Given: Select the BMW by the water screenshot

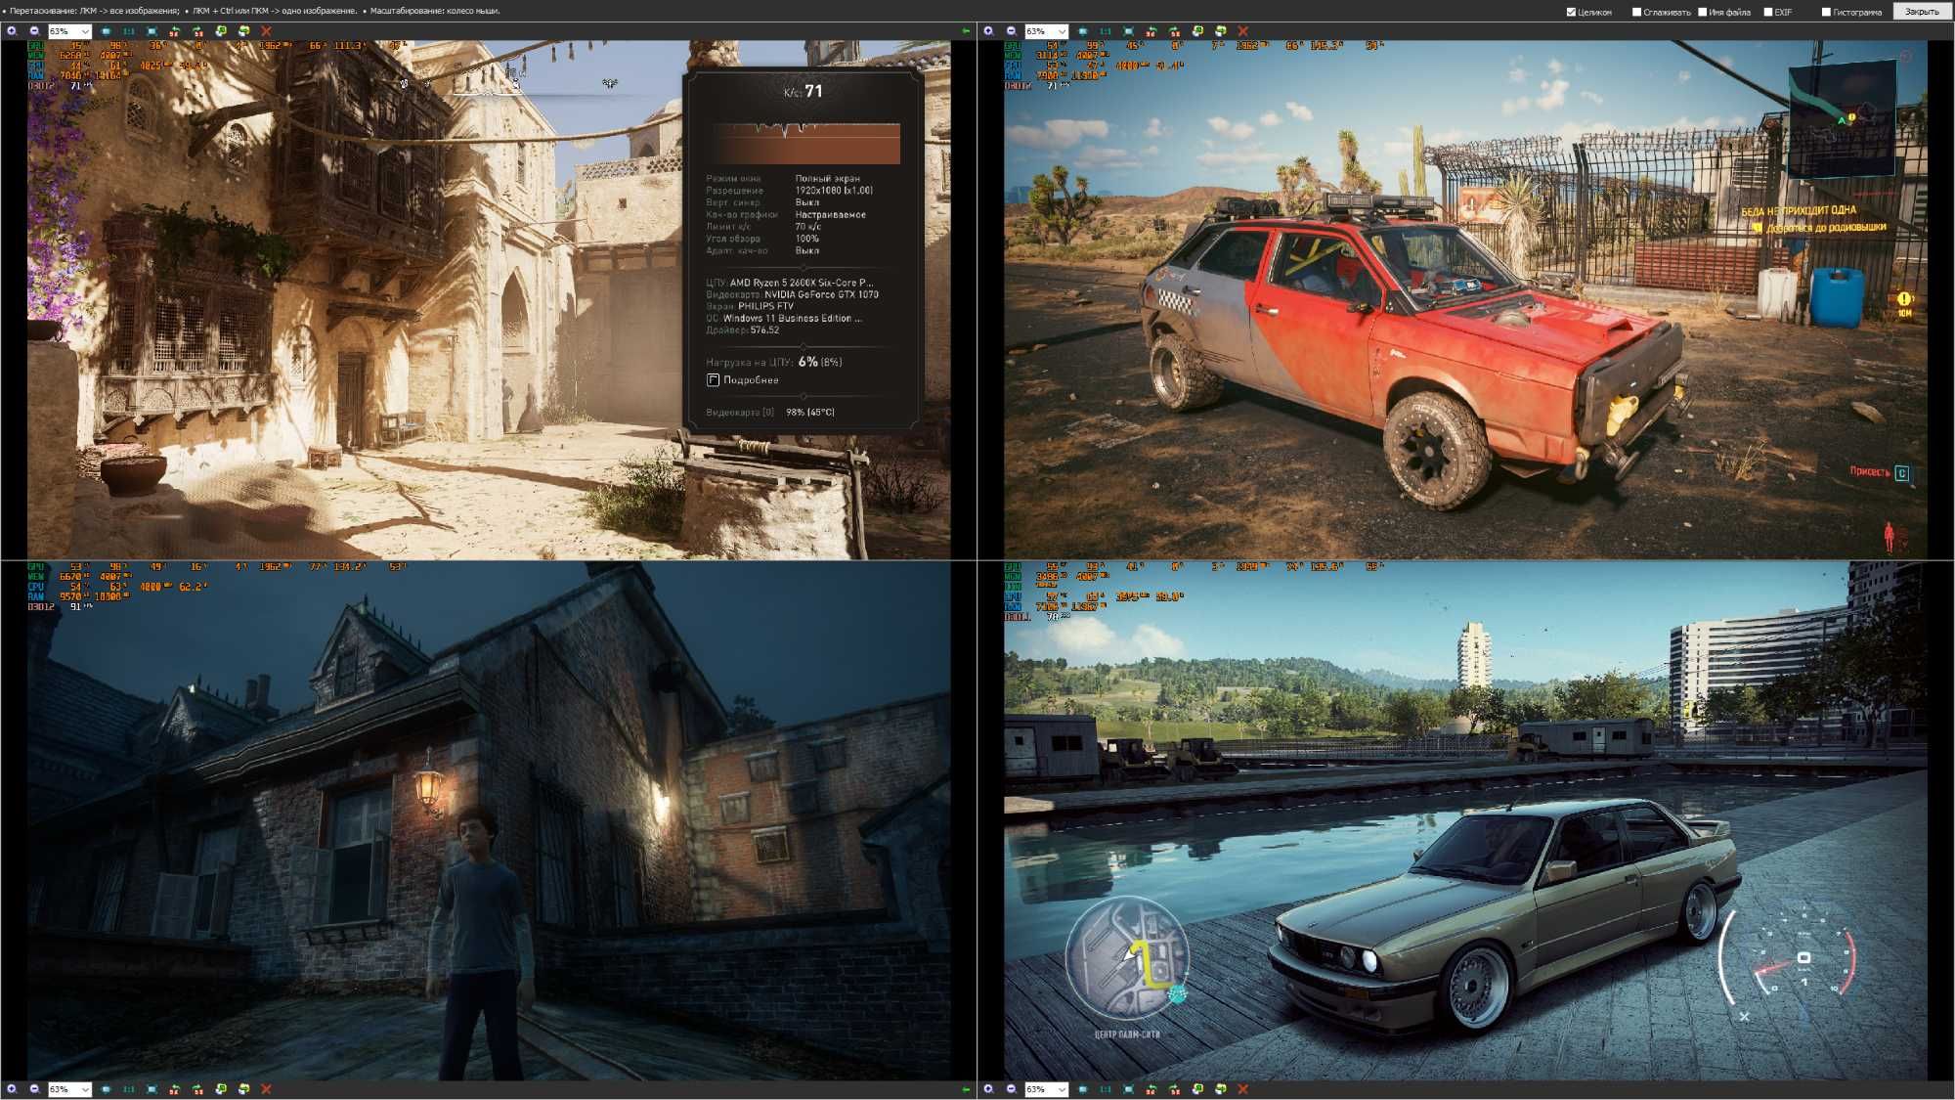Looking at the screenshot, I should pos(1465,820).
